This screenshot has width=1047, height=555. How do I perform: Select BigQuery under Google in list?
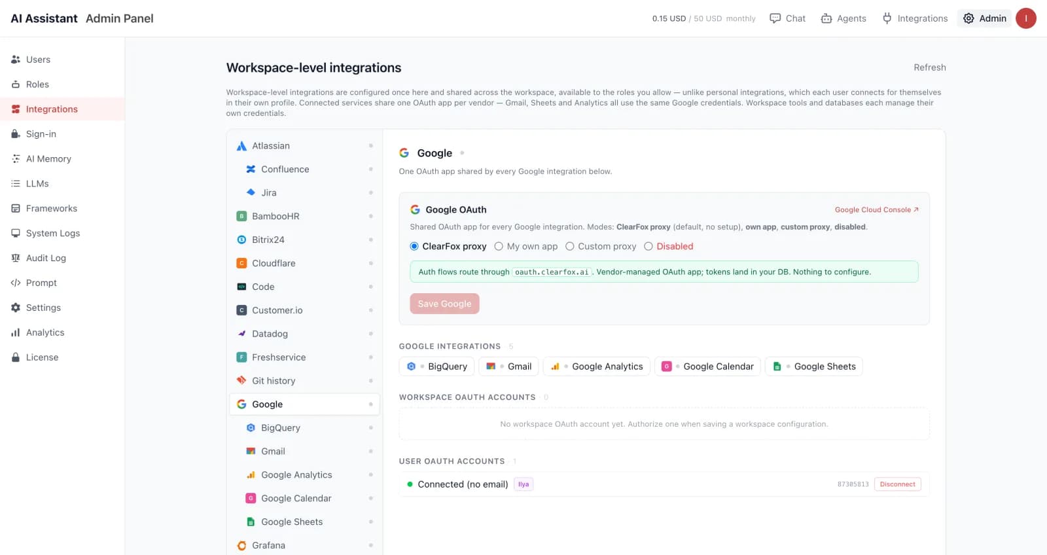point(305,428)
